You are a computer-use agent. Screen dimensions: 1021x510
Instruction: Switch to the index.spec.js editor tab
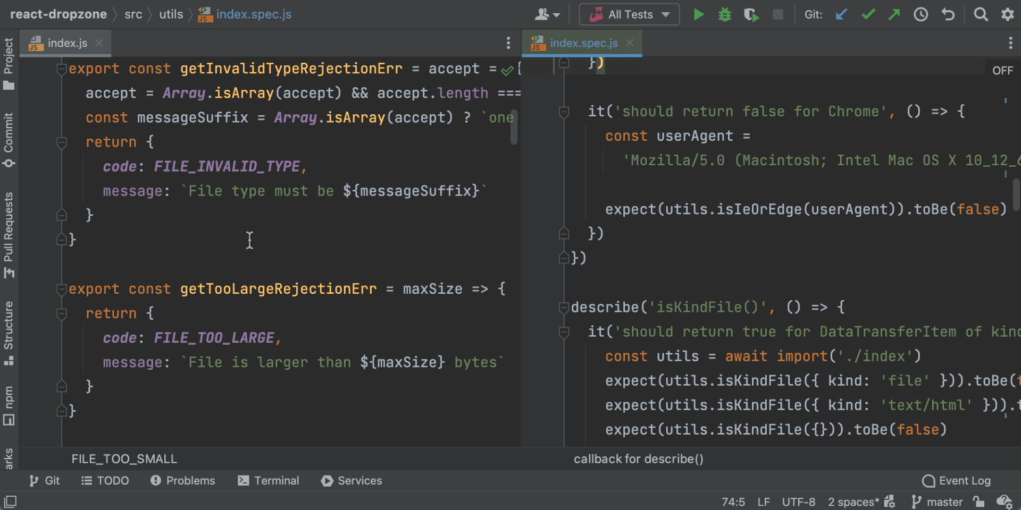[582, 43]
